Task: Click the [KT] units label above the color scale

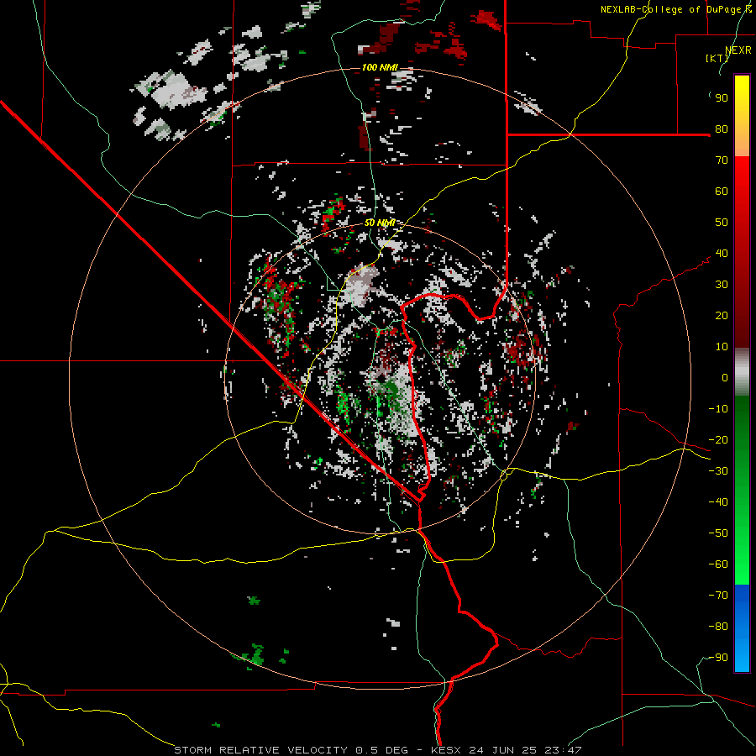Action: tap(717, 58)
